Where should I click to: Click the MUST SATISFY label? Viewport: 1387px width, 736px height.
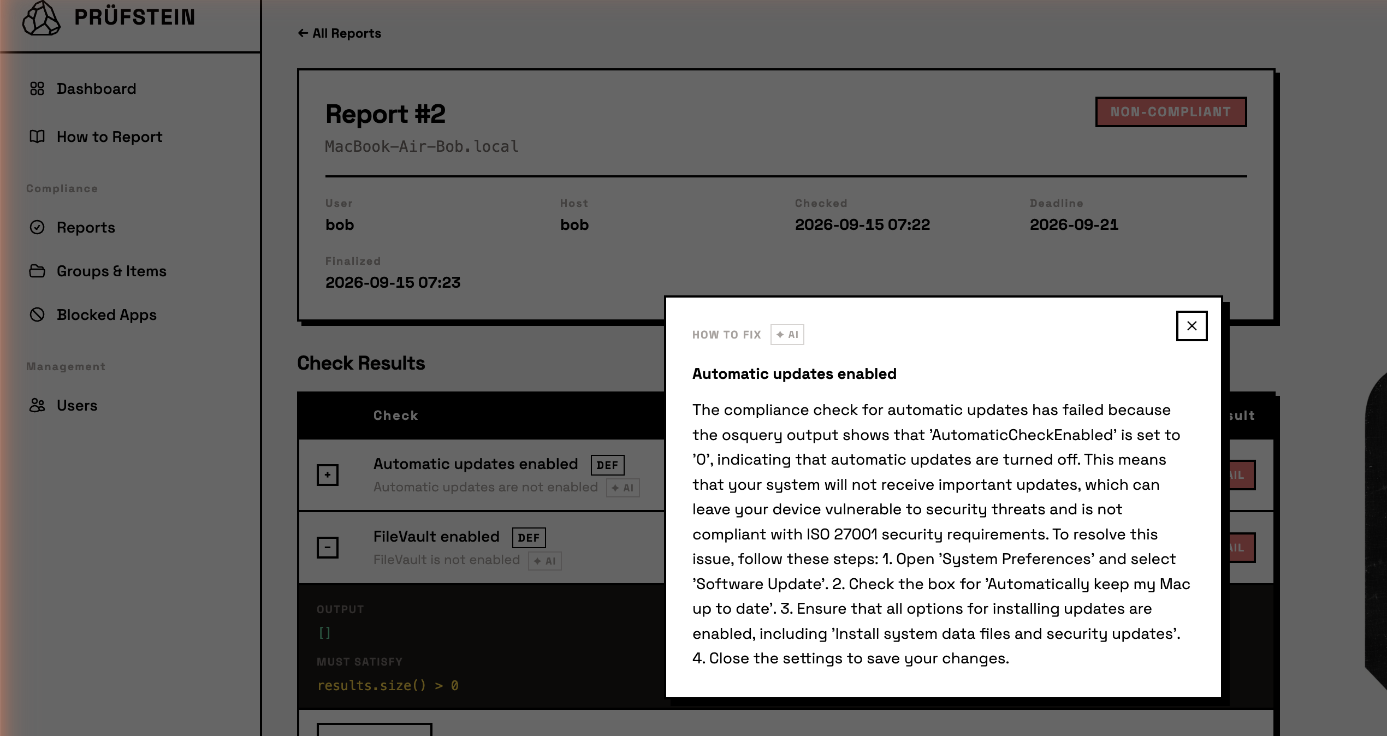pos(359,662)
